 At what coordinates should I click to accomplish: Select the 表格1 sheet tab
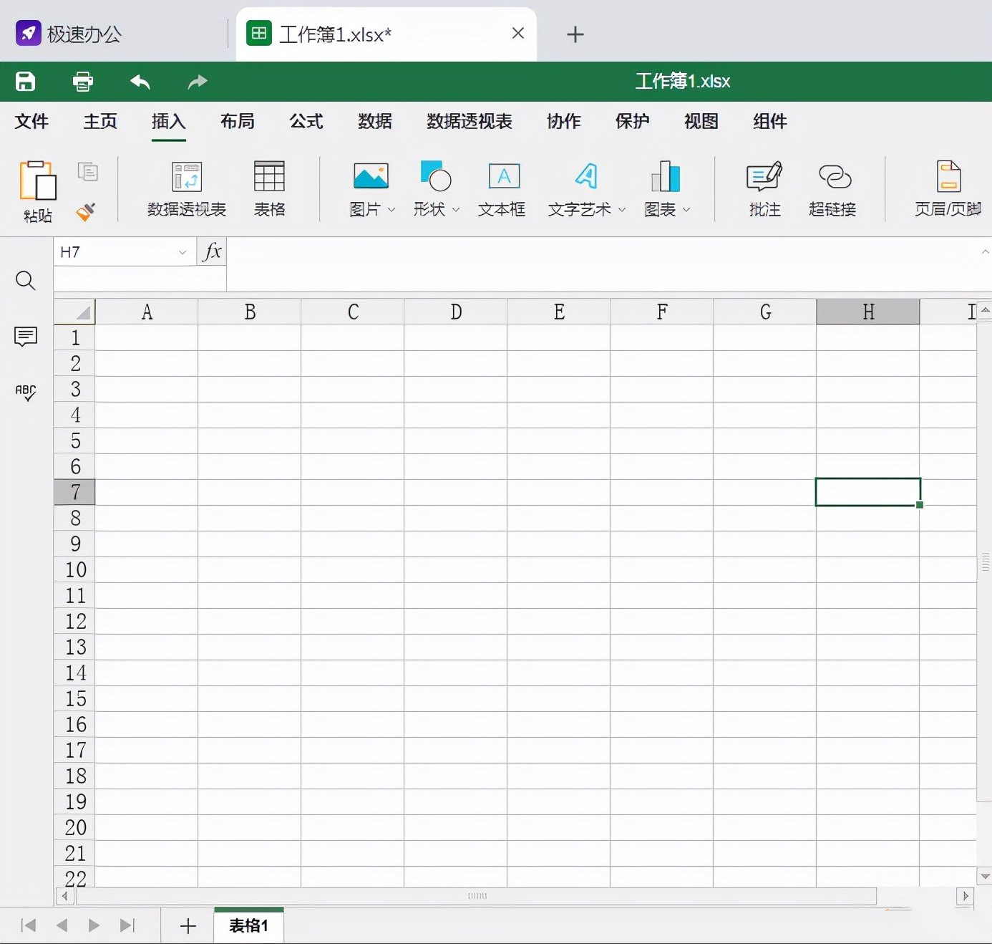[248, 925]
